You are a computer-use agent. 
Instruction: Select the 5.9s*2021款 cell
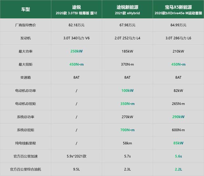coord(76,156)
